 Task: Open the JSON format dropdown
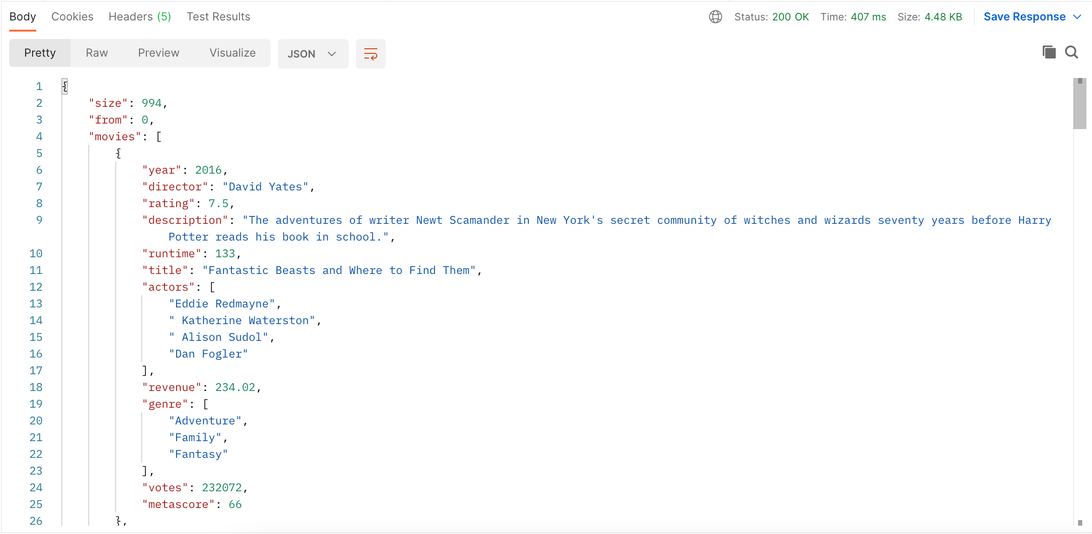(313, 54)
